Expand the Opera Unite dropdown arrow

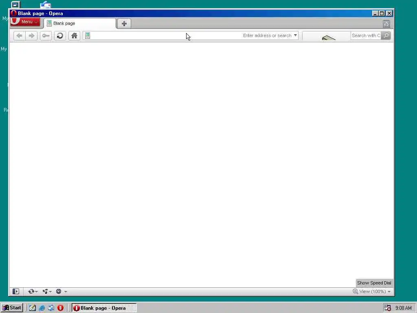coord(50,292)
